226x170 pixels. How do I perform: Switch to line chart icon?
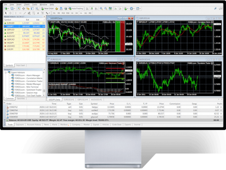[96, 8]
